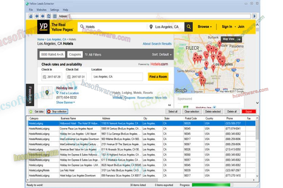Click the yellow pages search magnifier button
The height and width of the screenshot is (188, 283).
click(189, 27)
